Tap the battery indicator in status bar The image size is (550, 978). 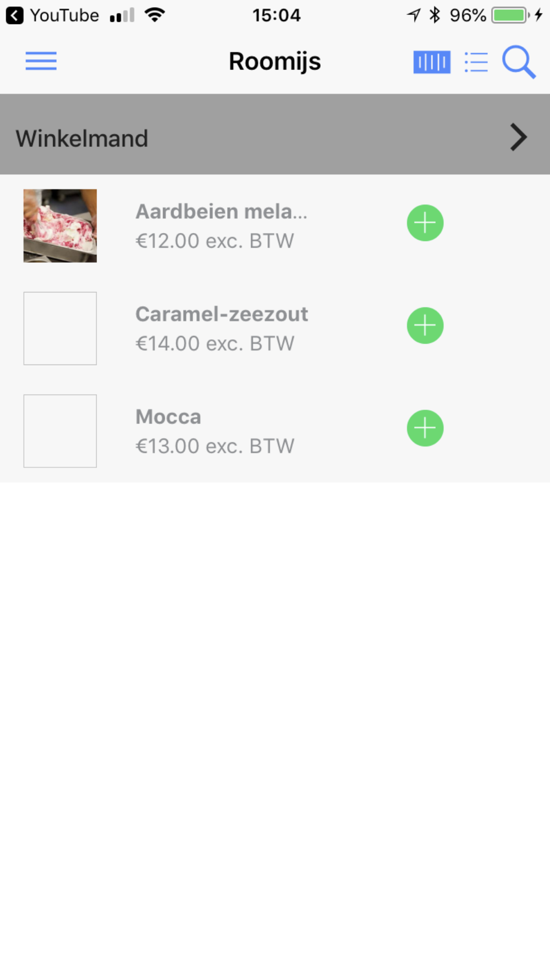[509, 15]
